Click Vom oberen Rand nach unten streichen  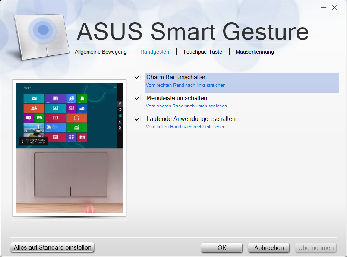click(186, 106)
